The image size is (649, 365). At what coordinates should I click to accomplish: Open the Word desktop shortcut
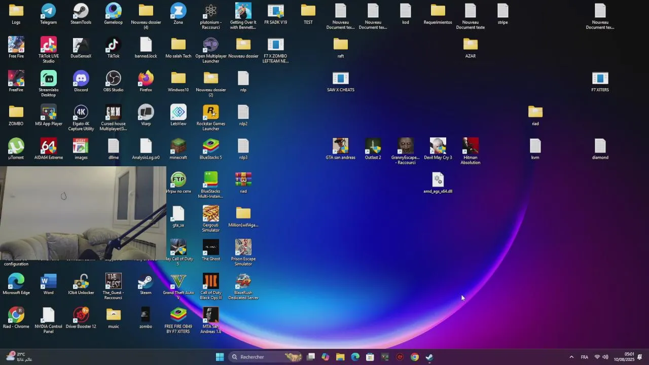(x=49, y=284)
